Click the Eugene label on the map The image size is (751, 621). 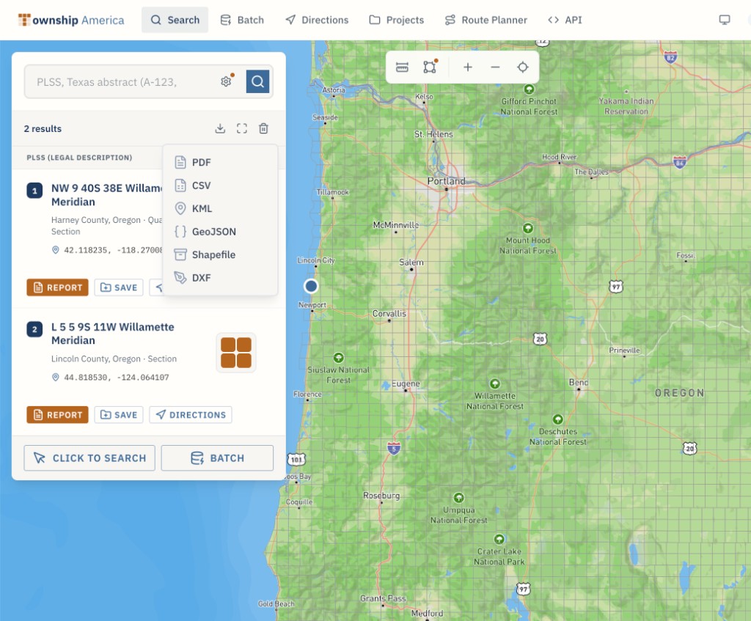click(406, 383)
